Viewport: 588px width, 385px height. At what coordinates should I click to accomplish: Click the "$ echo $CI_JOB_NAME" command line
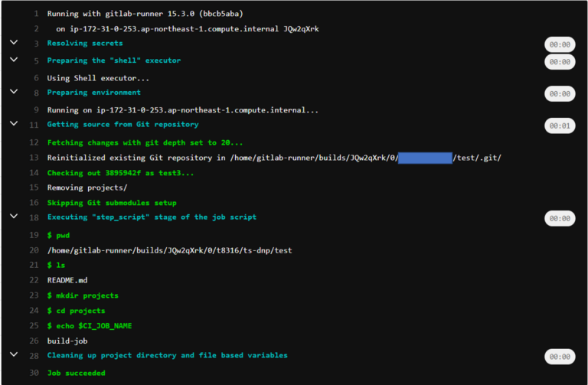[x=90, y=326]
